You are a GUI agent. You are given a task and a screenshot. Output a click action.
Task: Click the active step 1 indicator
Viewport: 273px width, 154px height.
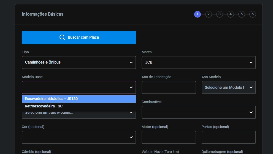pyautogui.click(x=198, y=14)
